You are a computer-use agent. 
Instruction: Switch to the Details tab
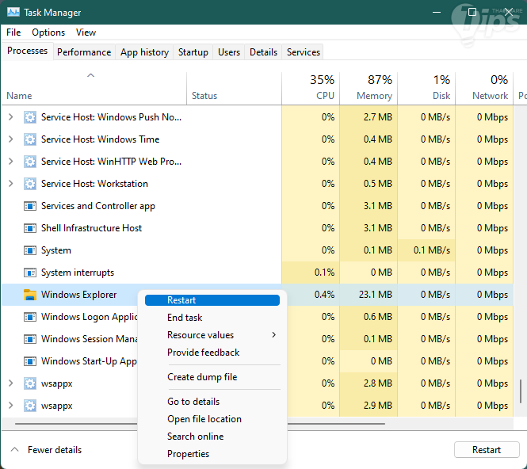pyautogui.click(x=263, y=52)
